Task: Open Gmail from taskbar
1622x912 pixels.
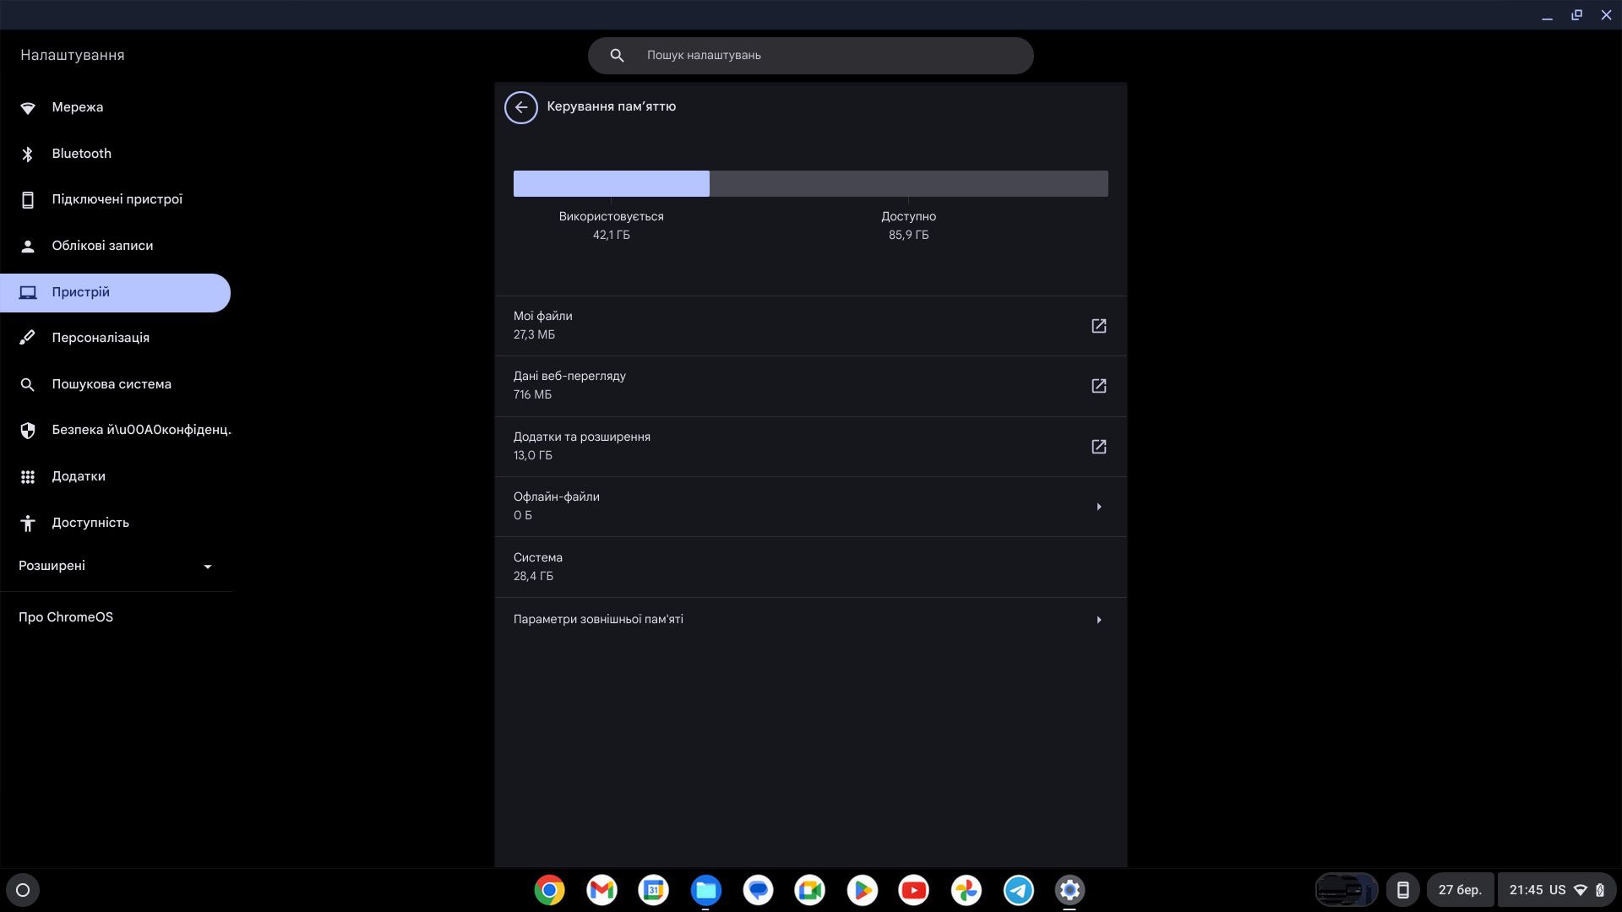Action: point(601,890)
